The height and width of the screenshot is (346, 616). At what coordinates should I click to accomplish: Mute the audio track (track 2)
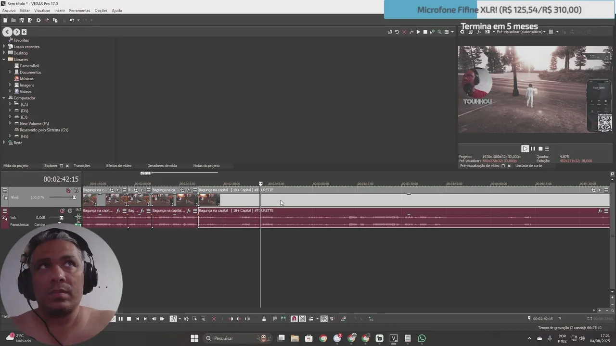[62, 211]
